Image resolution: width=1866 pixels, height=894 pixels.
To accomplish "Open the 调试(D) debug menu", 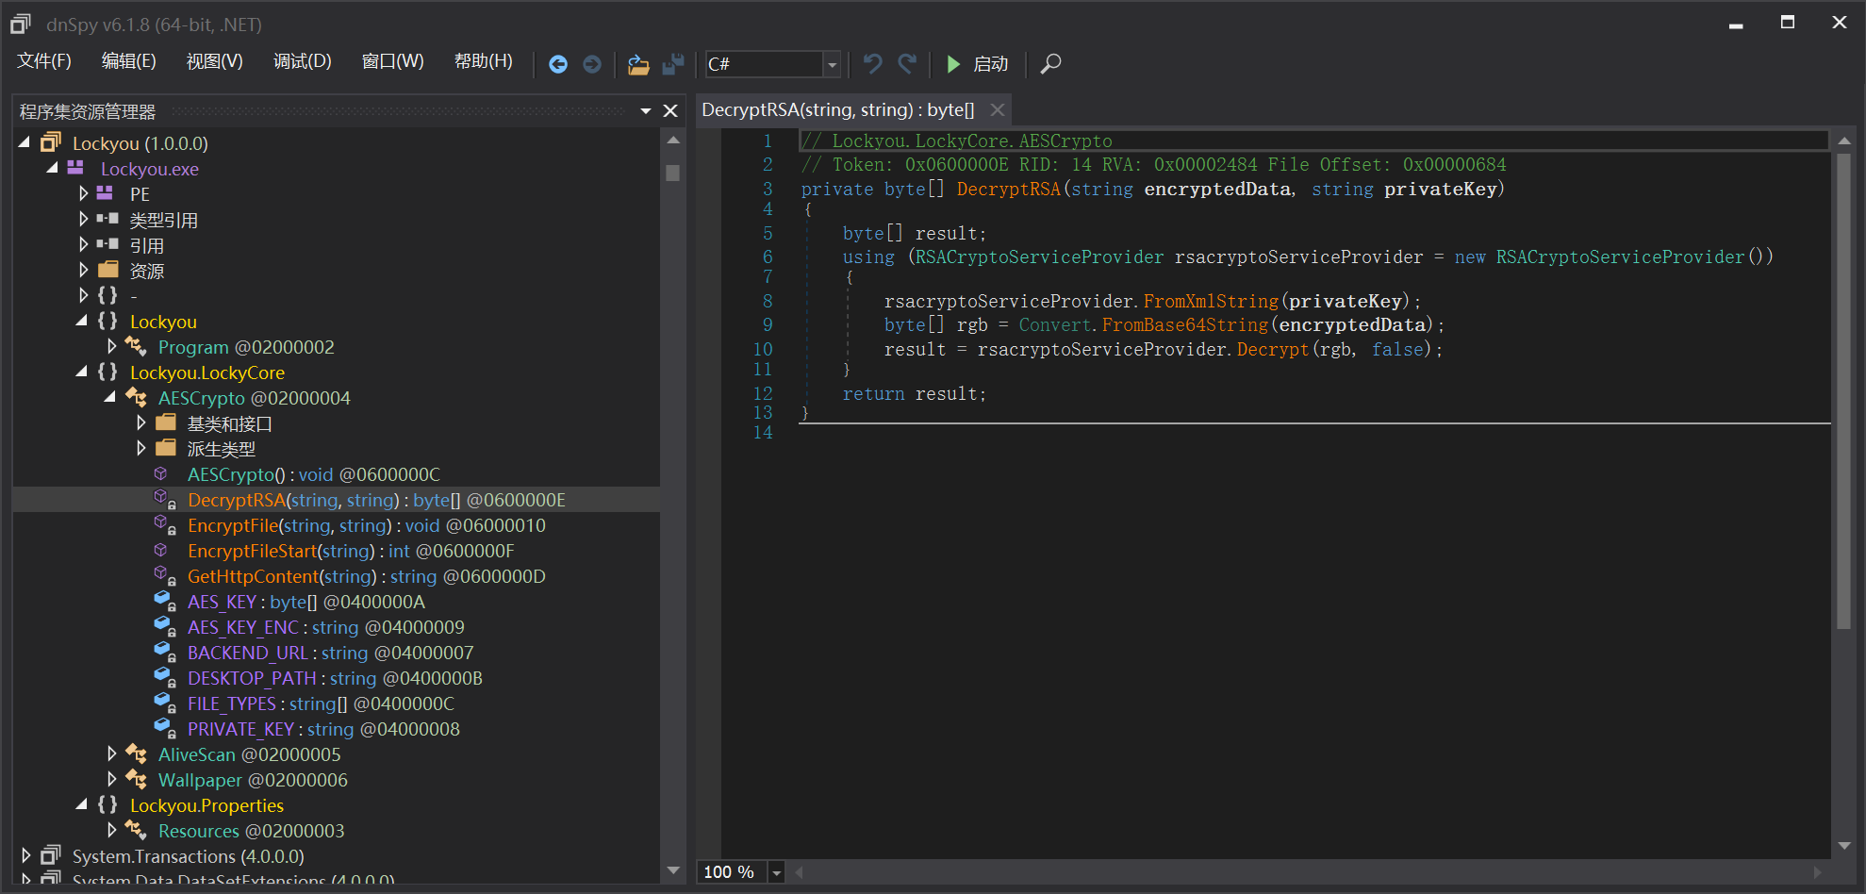I will (302, 61).
